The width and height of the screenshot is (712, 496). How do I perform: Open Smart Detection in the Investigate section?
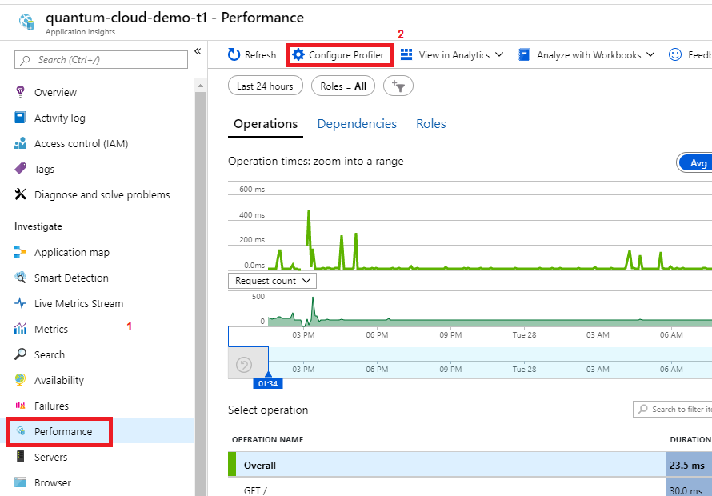coord(71,278)
